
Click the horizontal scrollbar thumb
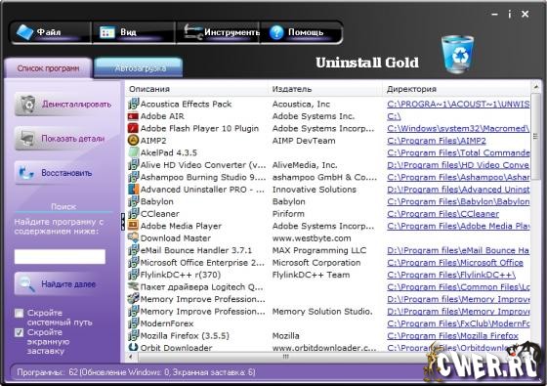285,357
